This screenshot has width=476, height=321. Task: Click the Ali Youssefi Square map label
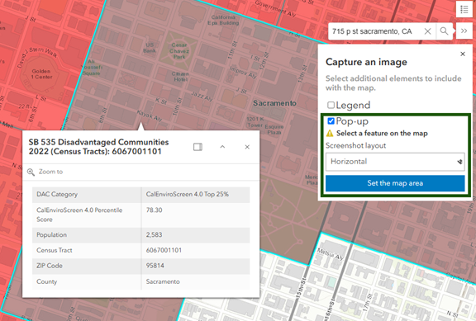pos(92,68)
